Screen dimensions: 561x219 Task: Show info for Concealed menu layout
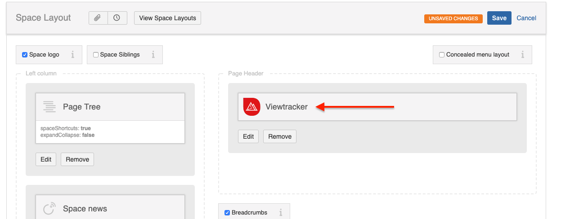click(522, 55)
